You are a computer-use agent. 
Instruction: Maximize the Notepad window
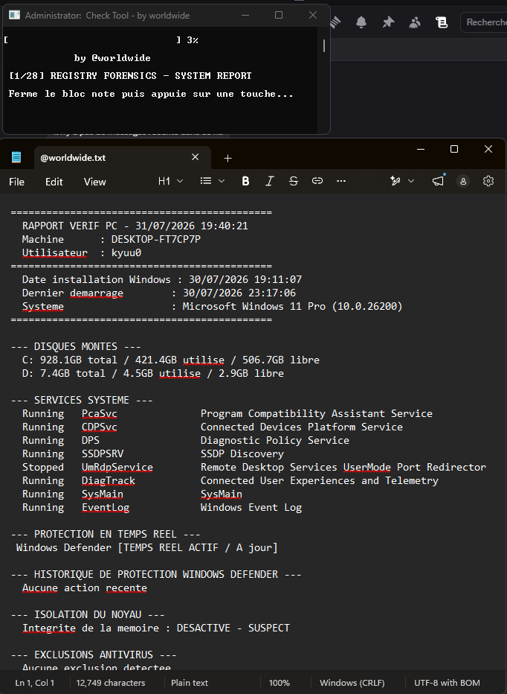[454, 149]
